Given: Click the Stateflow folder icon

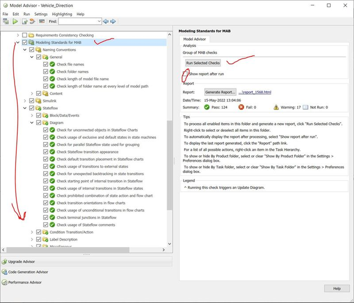Looking at the screenshot, I should (x=38, y=108).
